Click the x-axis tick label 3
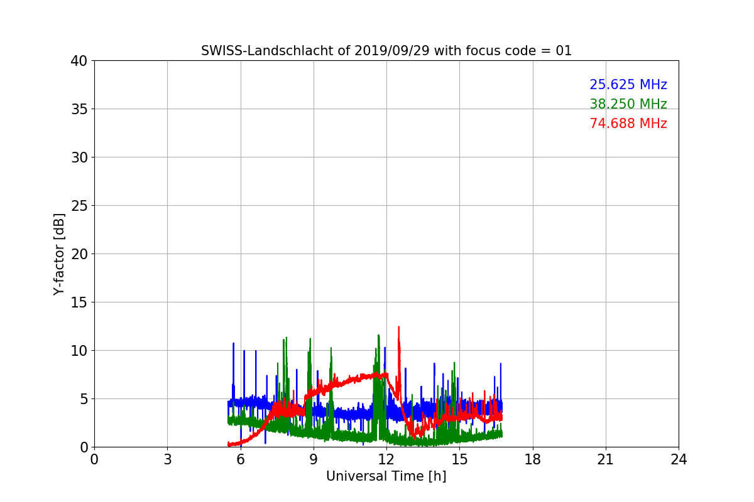Viewport: 754px width, 502px height. point(167,459)
